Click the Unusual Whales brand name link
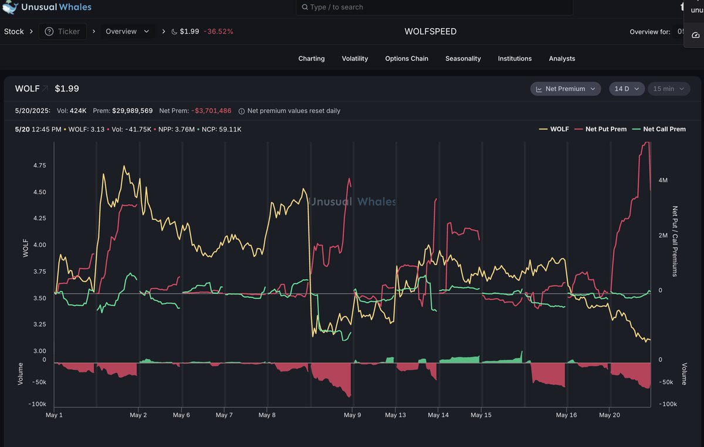 56,7
